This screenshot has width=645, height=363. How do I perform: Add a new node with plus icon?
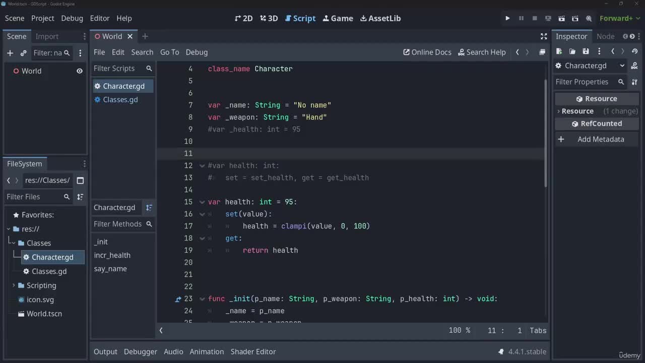(x=10, y=53)
